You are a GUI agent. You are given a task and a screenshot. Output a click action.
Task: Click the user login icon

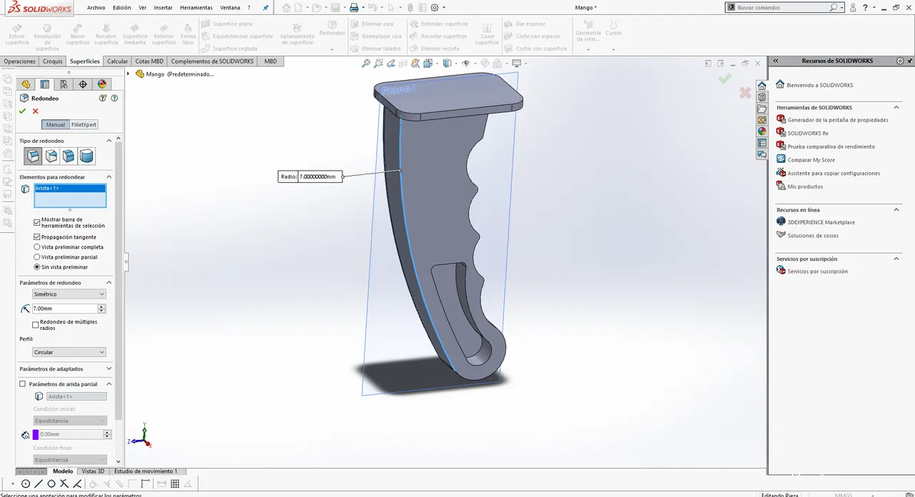853,7
